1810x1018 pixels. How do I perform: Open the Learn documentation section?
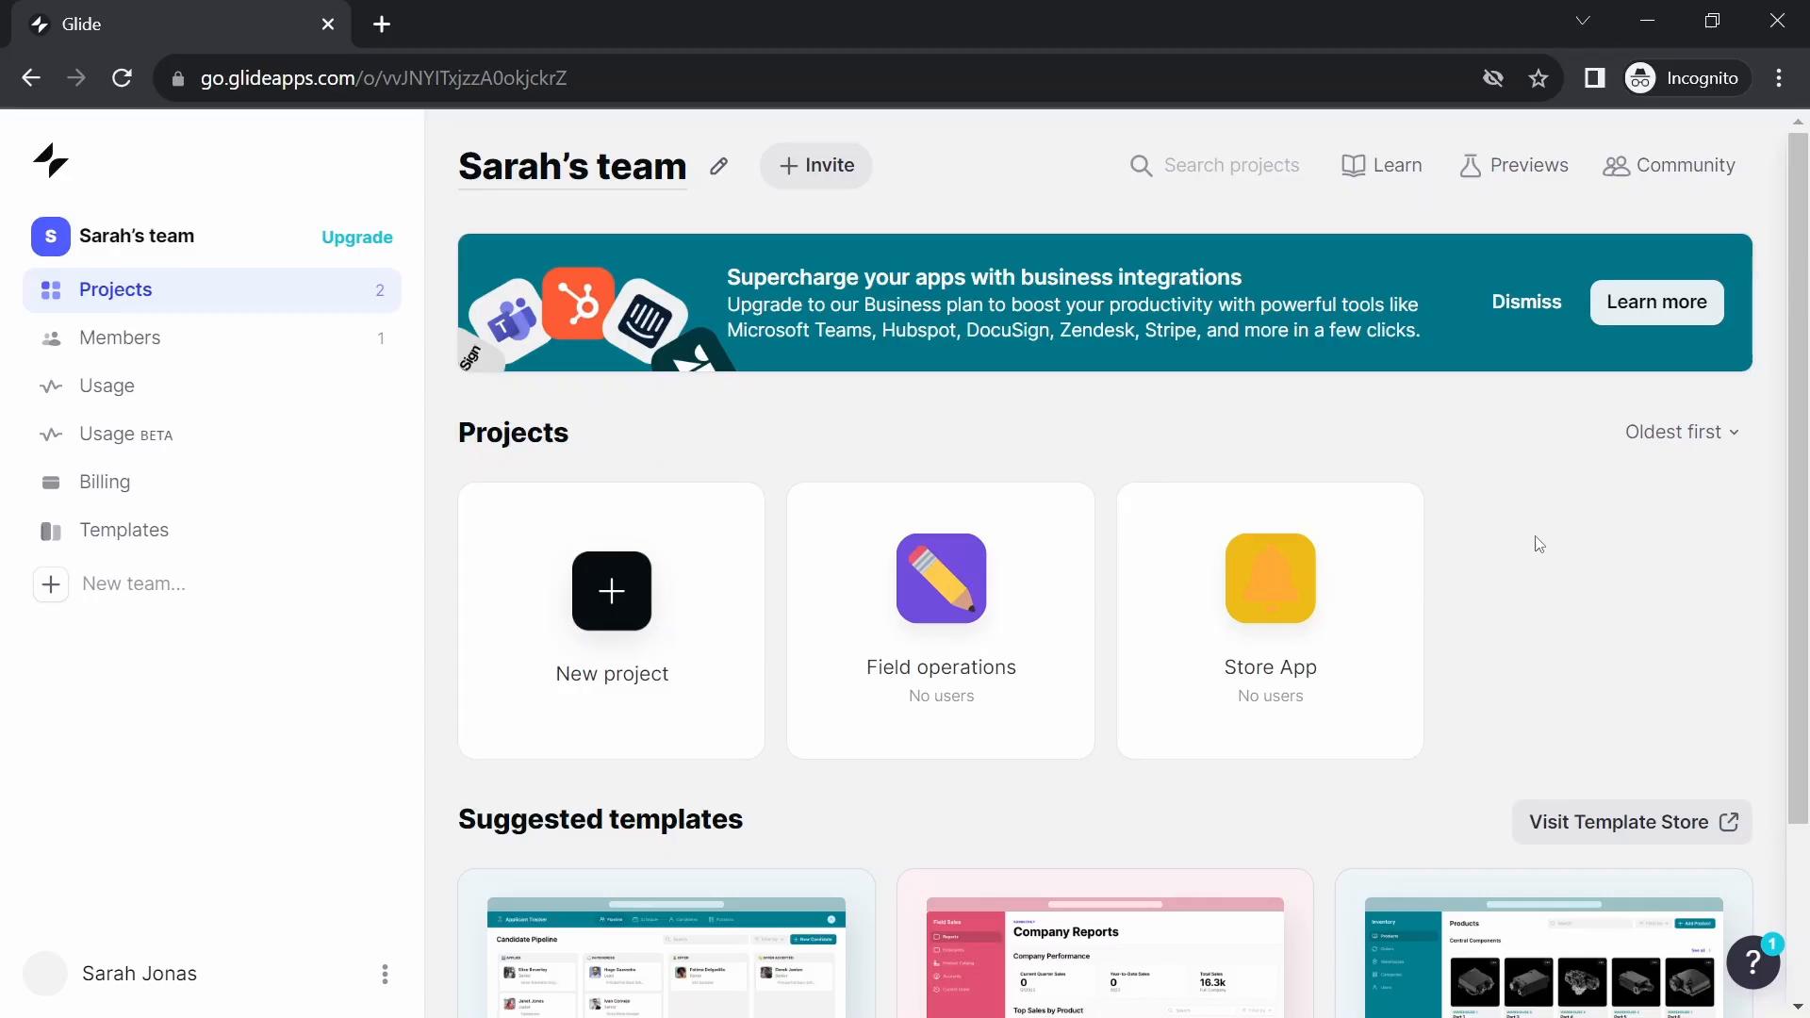pos(1382,163)
